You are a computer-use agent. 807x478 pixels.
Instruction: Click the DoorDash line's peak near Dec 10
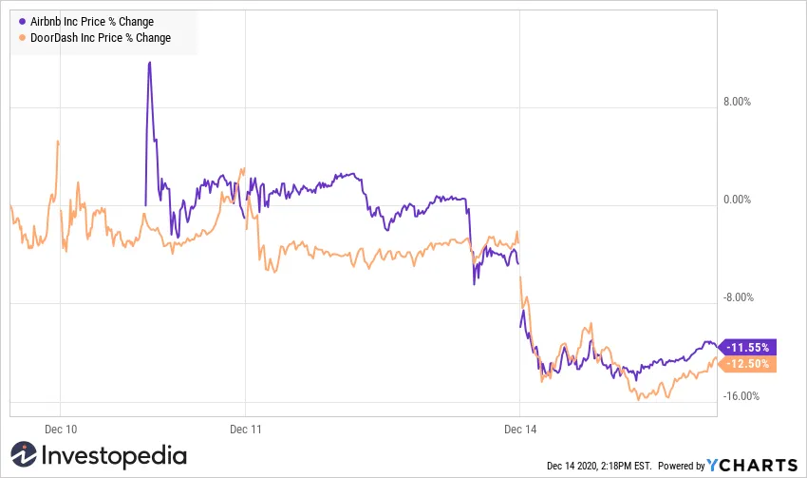click(x=58, y=142)
